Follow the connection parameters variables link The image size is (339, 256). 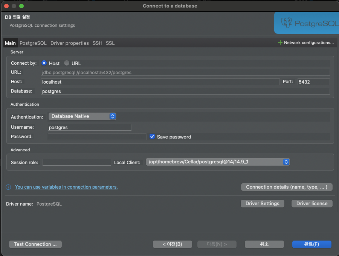tap(66, 187)
